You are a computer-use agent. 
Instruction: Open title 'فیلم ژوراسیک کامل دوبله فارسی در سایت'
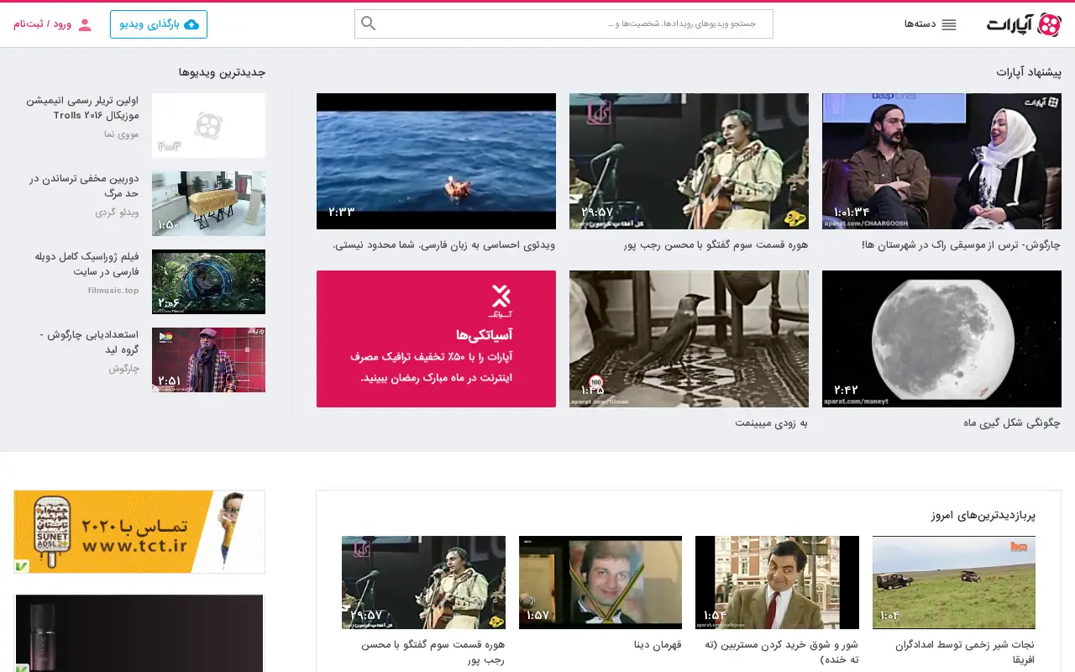point(87,264)
